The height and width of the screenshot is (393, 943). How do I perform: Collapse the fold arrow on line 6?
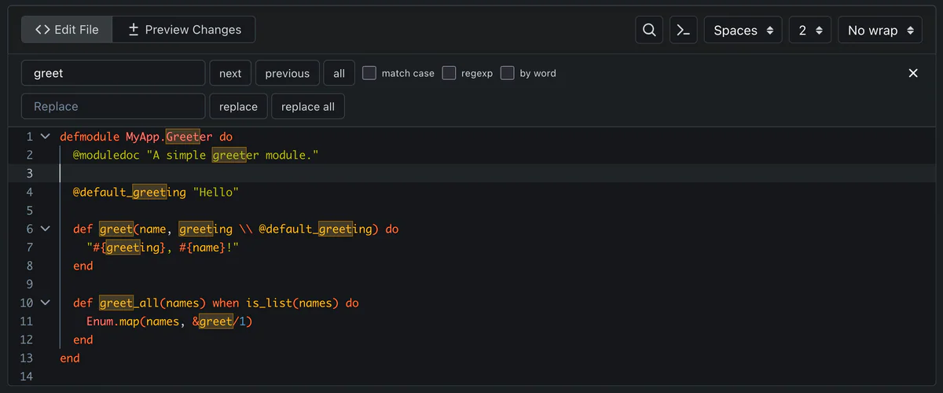(45, 229)
